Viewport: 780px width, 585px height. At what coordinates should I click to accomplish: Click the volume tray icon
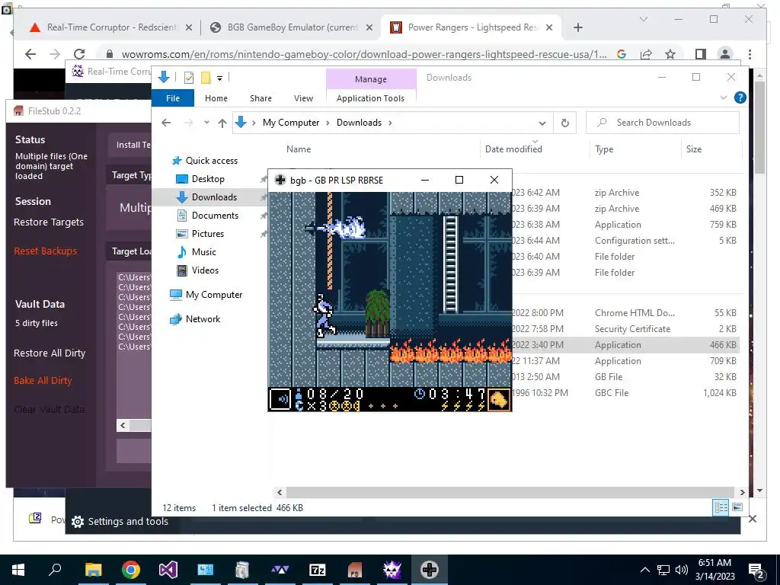tap(682, 570)
